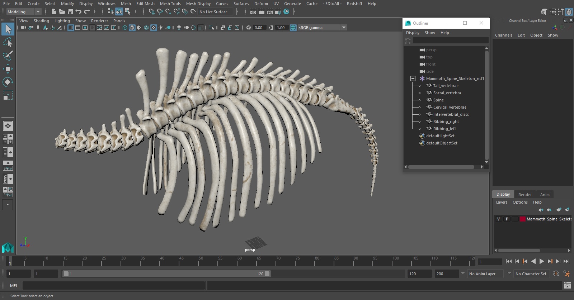Open the No Character Set dropdown

tap(531, 274)
